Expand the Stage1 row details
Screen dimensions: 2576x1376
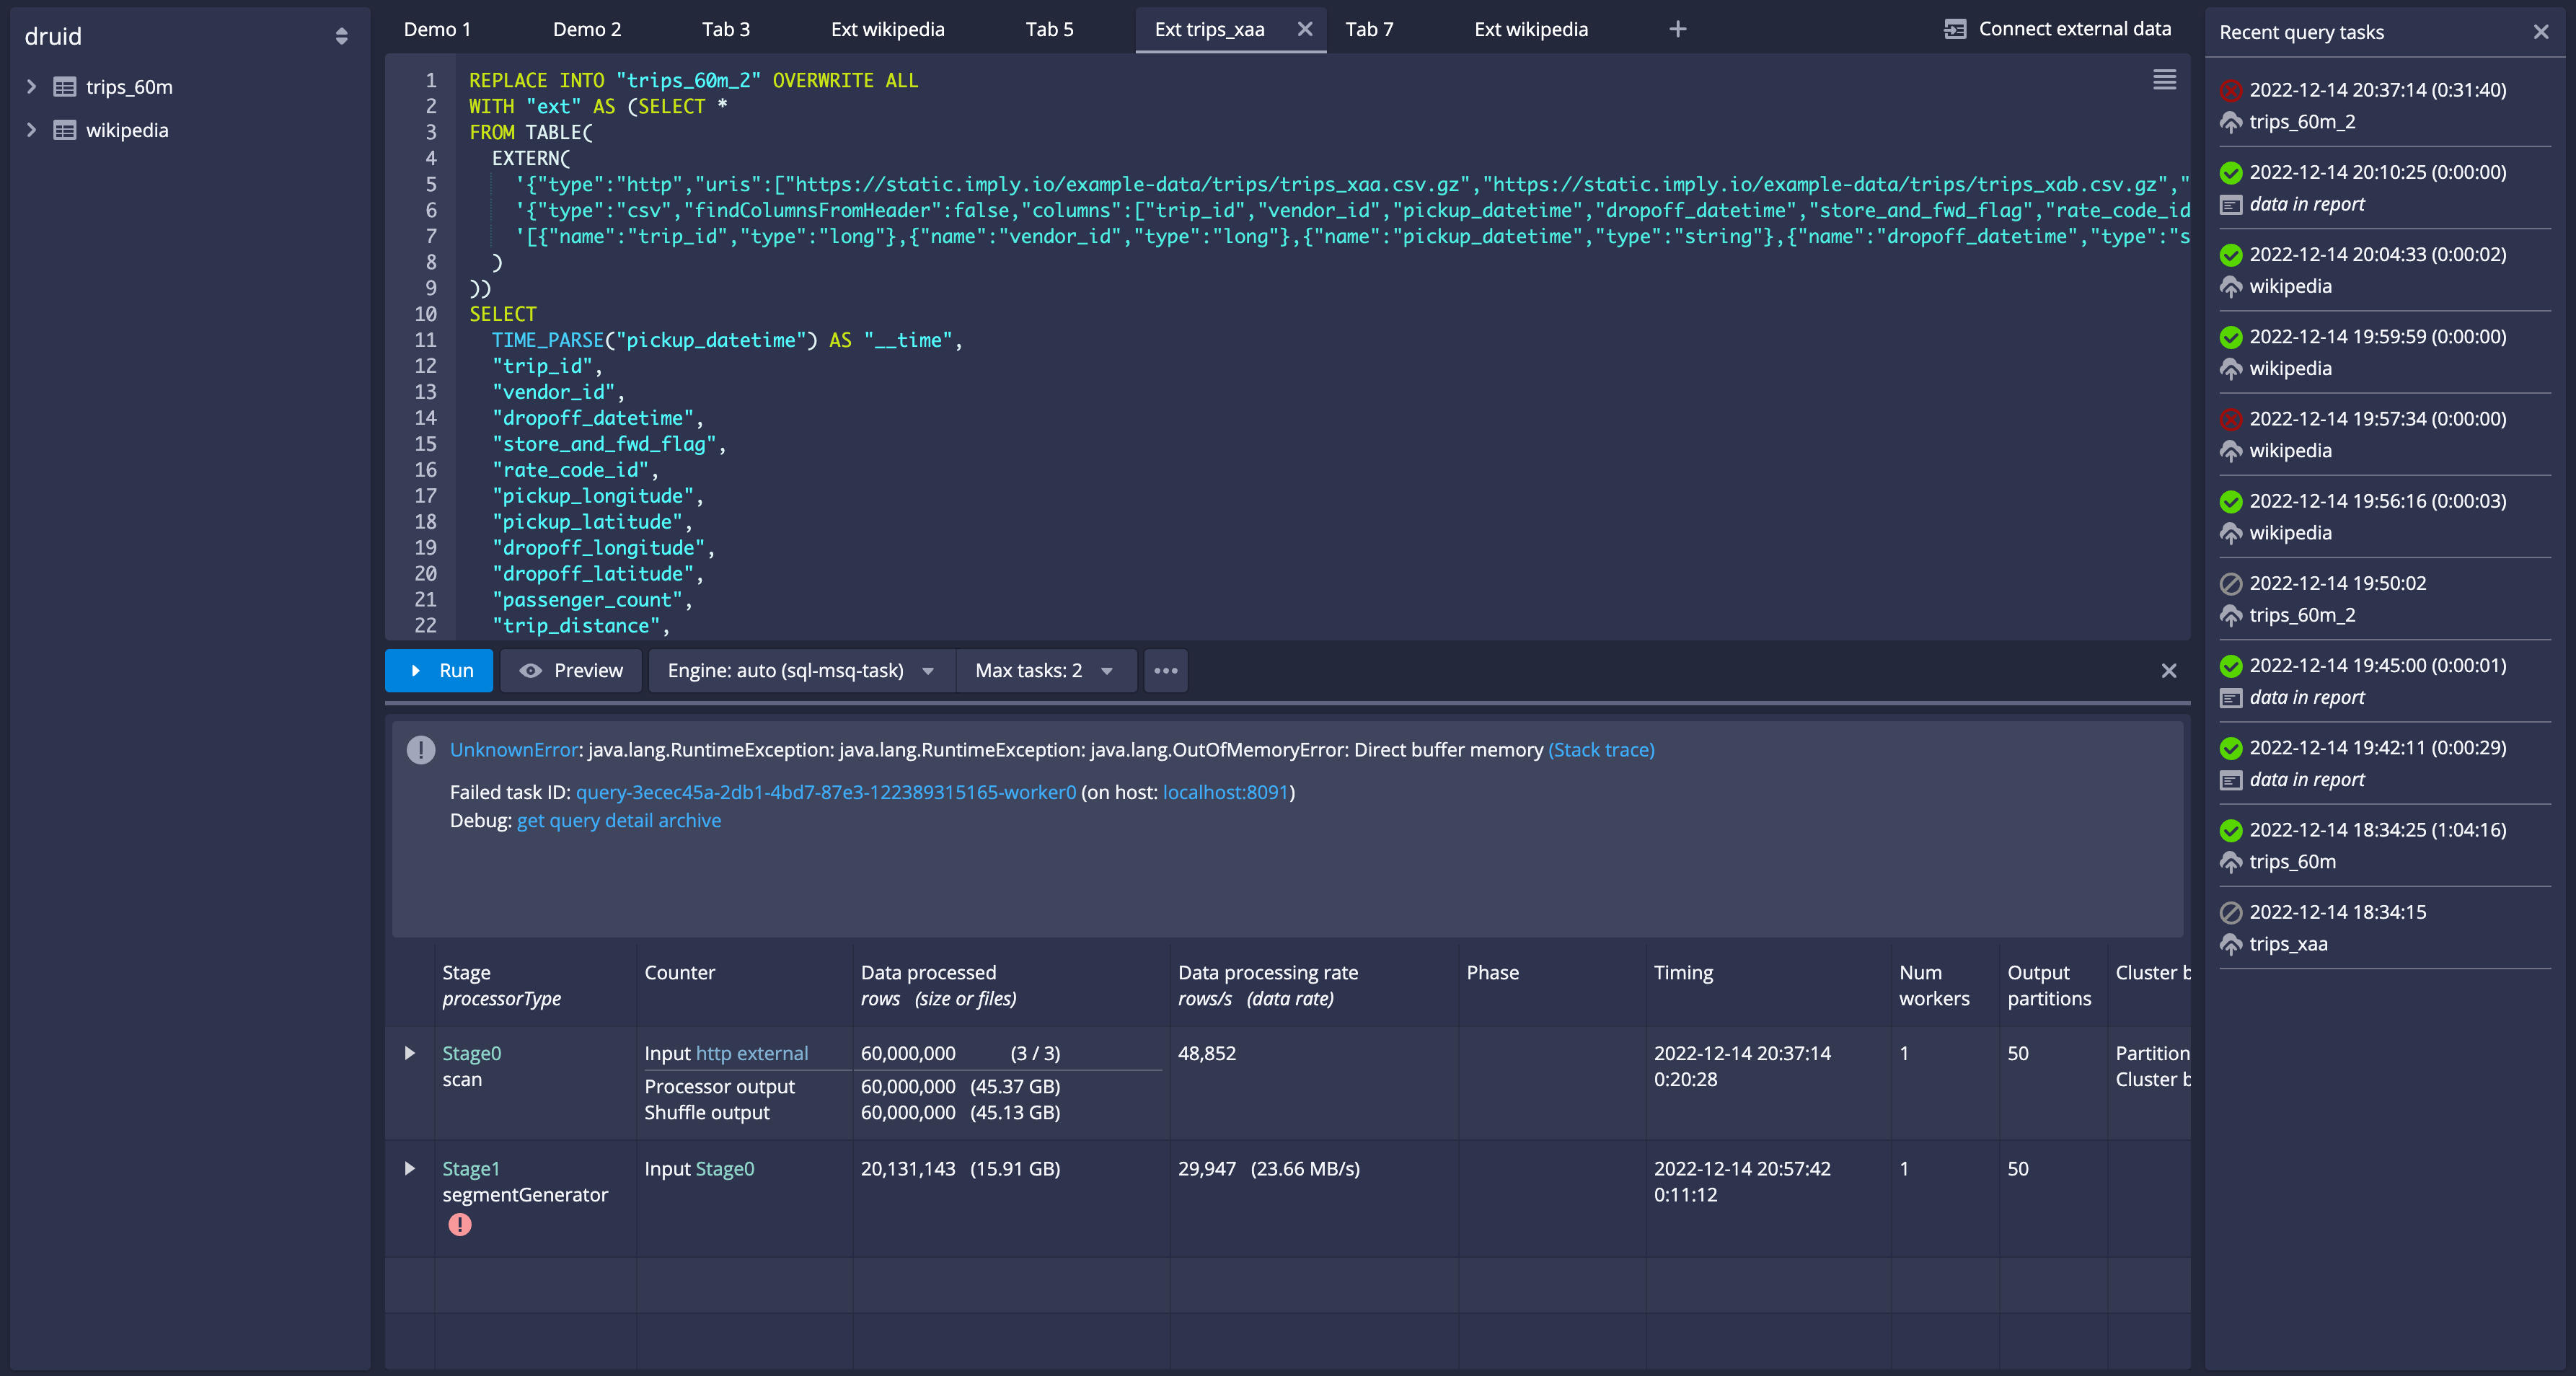(409, 1168)
